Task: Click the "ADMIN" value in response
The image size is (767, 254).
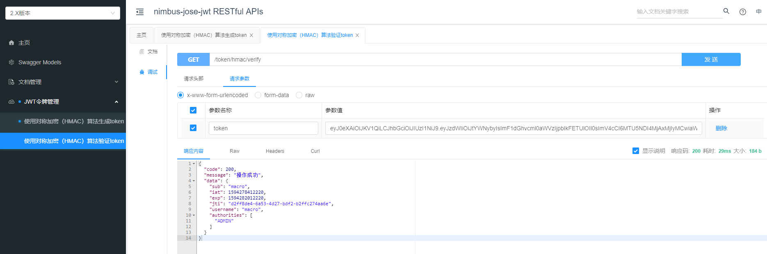Action: tap(224, 221)
